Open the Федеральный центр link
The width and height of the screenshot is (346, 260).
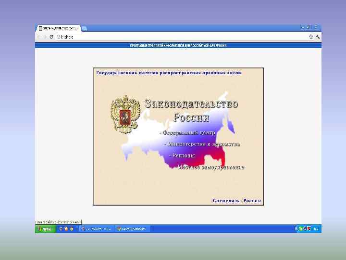coord(187,133)
